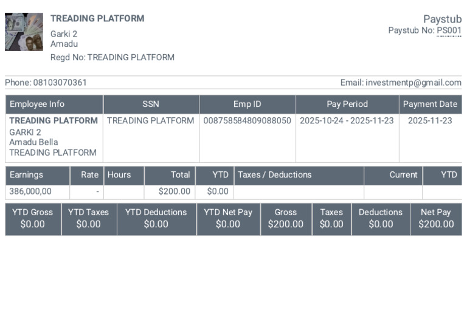Click the SSN column header
467x330 pixels.
151,104
